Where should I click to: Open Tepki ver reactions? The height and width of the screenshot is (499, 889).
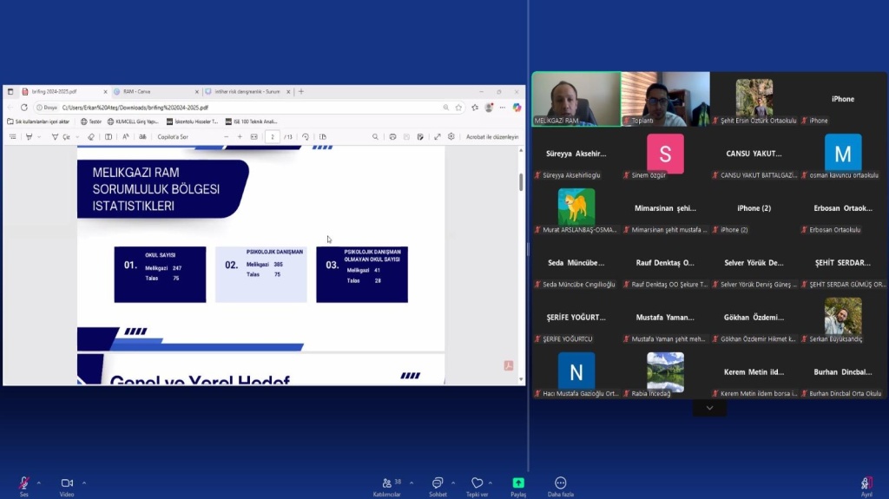point(477,483)
